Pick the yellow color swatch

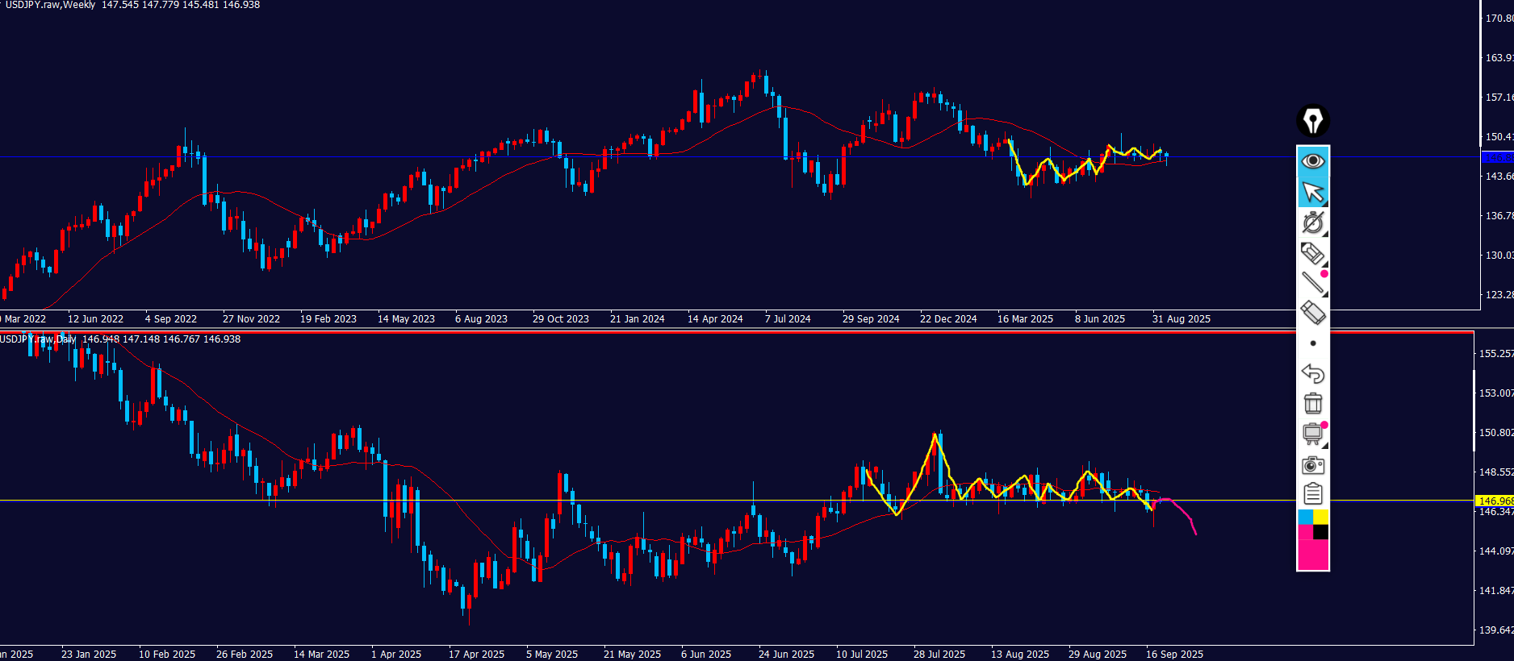(x=1321, y=517)
